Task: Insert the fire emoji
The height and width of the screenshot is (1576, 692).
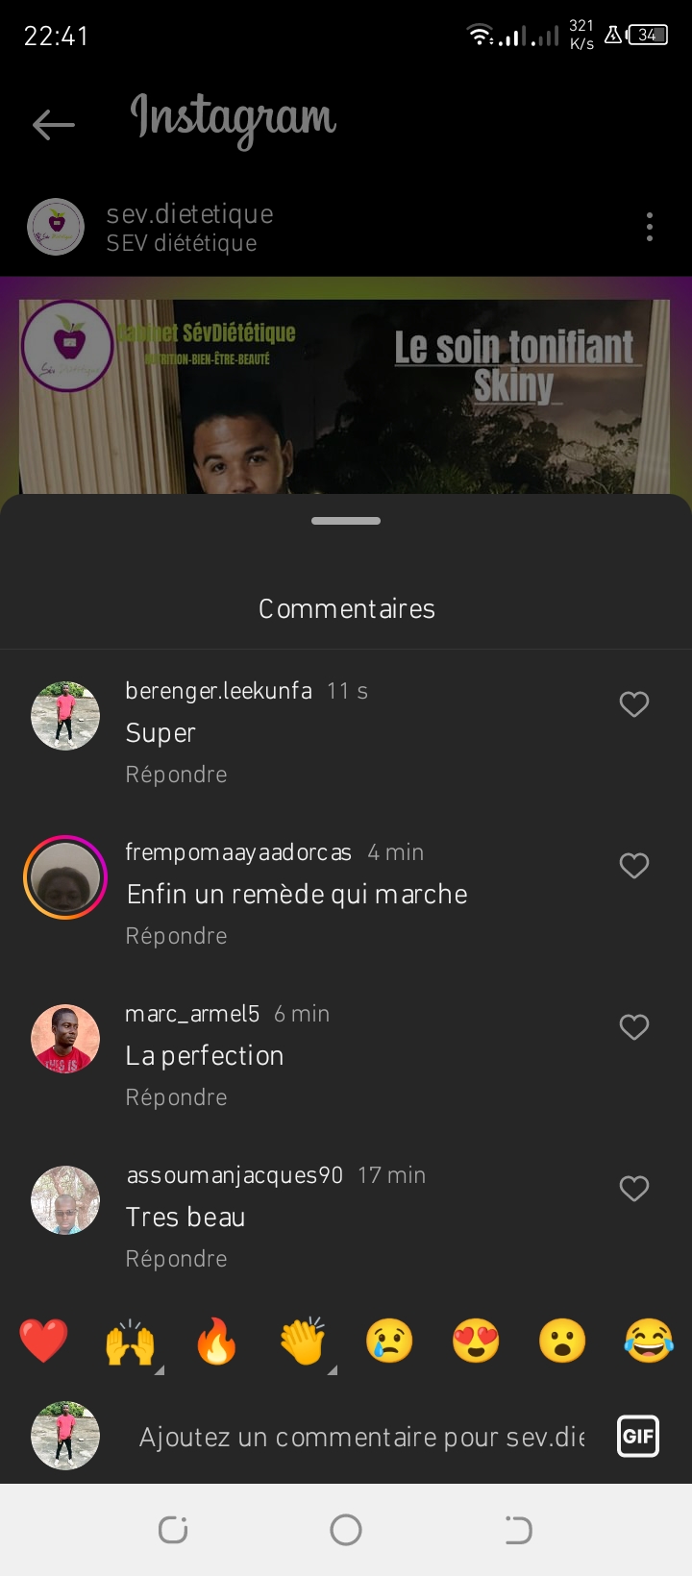Action: [x=216, y=1341]
